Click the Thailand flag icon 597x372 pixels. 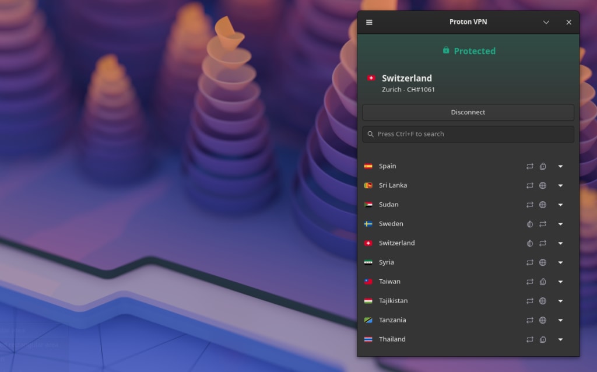[368, 339]
